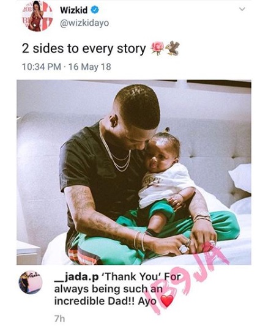The width and height of the screenshot is (260, 326).
Task: Open Wizkid's profile picture
Action: click(37, 17)
